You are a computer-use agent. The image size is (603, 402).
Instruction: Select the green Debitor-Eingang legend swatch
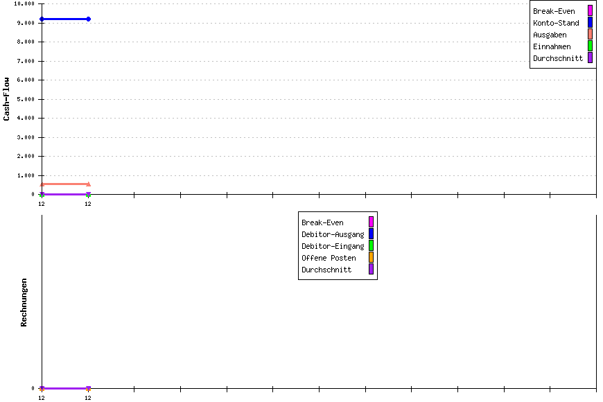click(x=371, y=246)
